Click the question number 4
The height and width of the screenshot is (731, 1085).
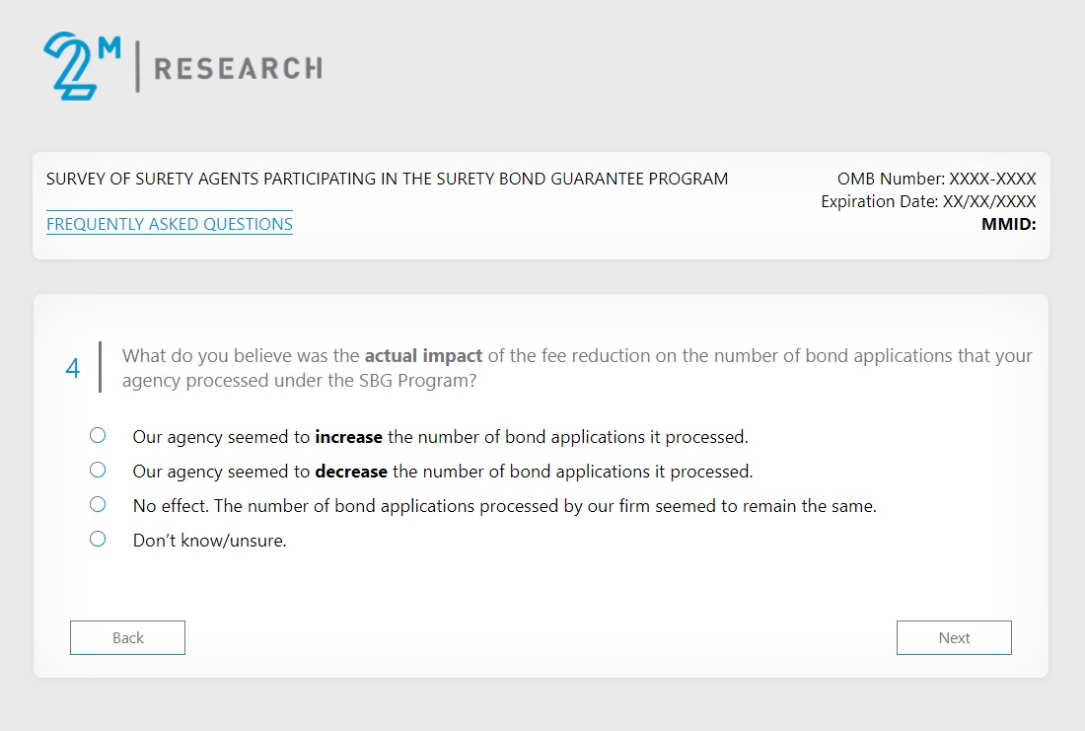(x=73, y=368)
